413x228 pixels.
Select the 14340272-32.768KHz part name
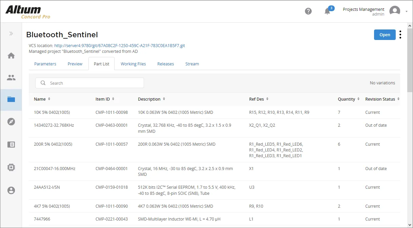pos(54,125)
